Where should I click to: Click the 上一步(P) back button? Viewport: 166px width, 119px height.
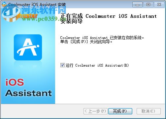pos(95,111)
